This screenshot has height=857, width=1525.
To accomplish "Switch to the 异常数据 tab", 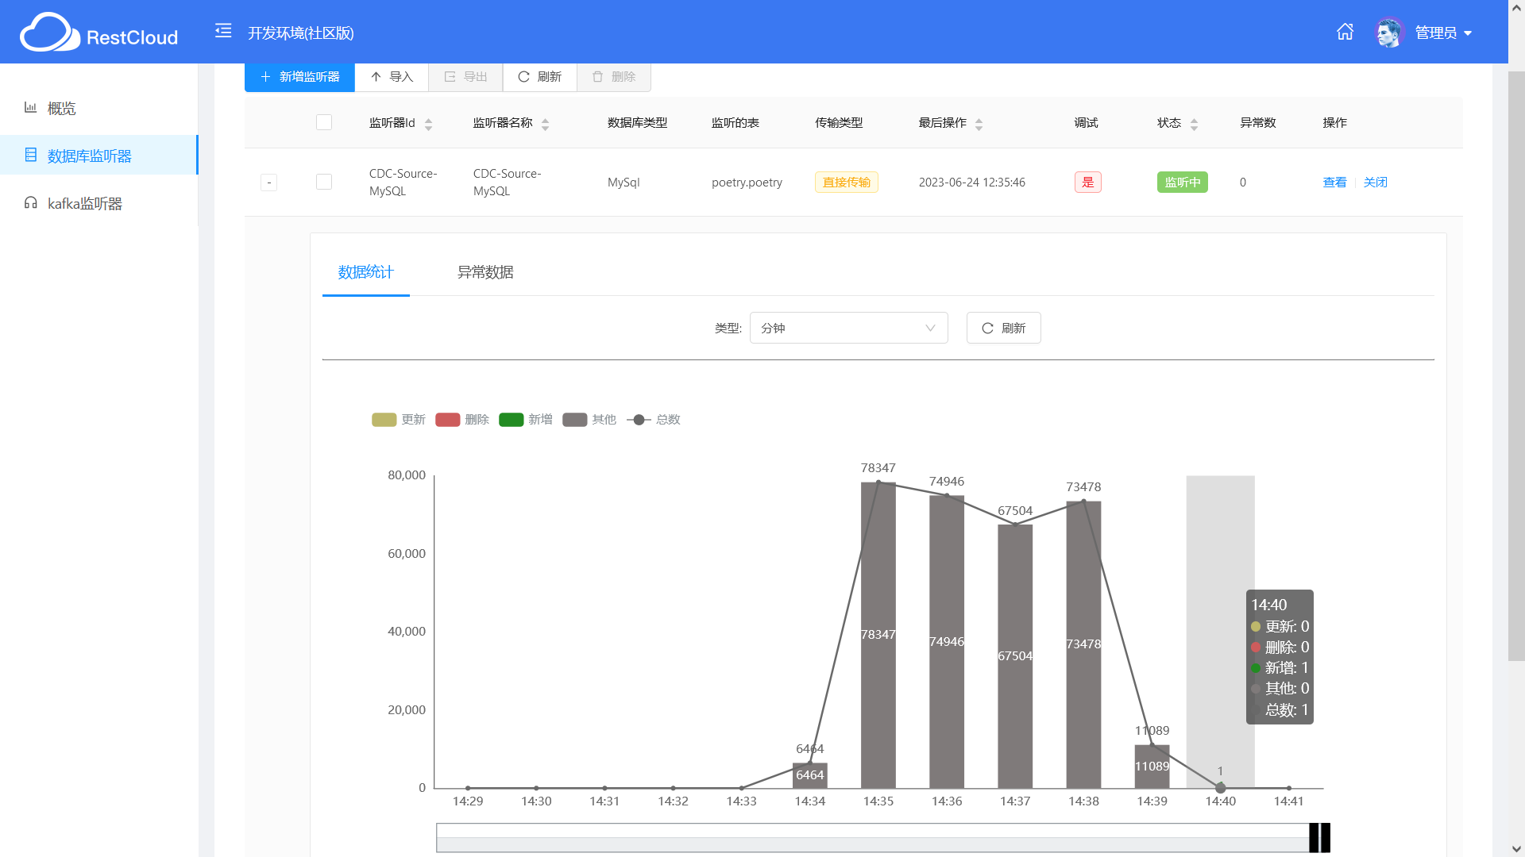I will point(485,272).
